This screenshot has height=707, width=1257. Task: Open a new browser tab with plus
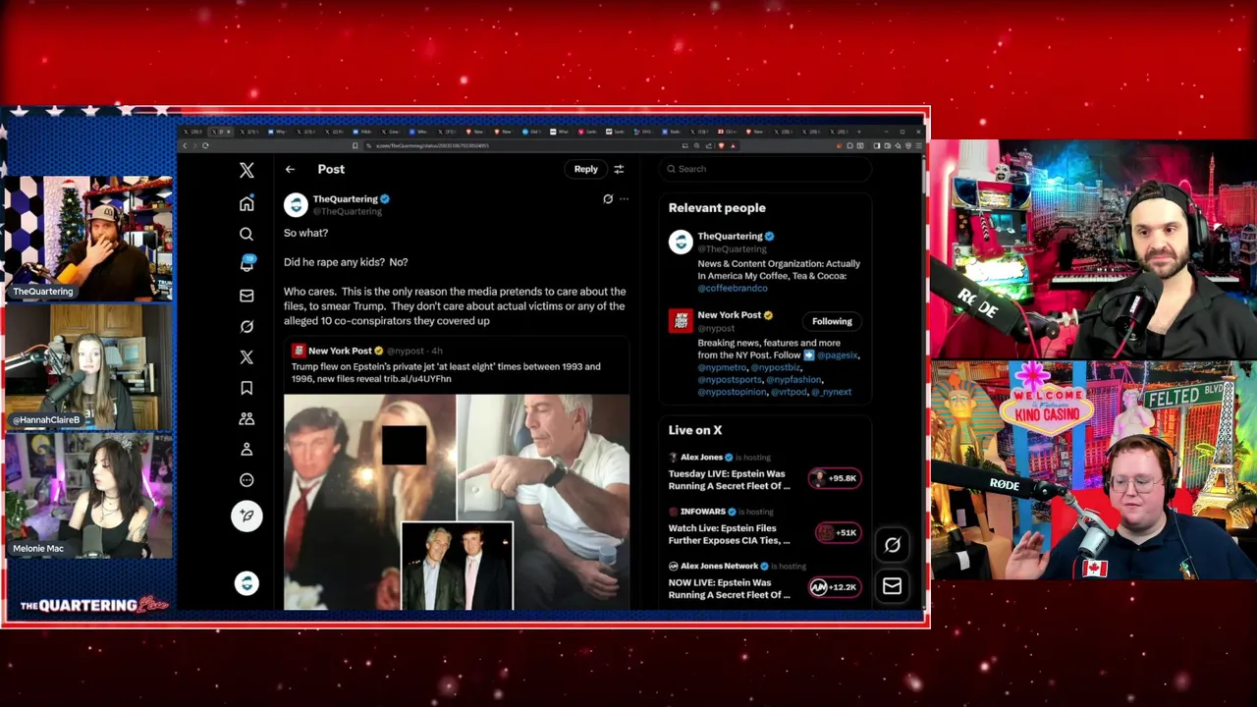[859, 131]
